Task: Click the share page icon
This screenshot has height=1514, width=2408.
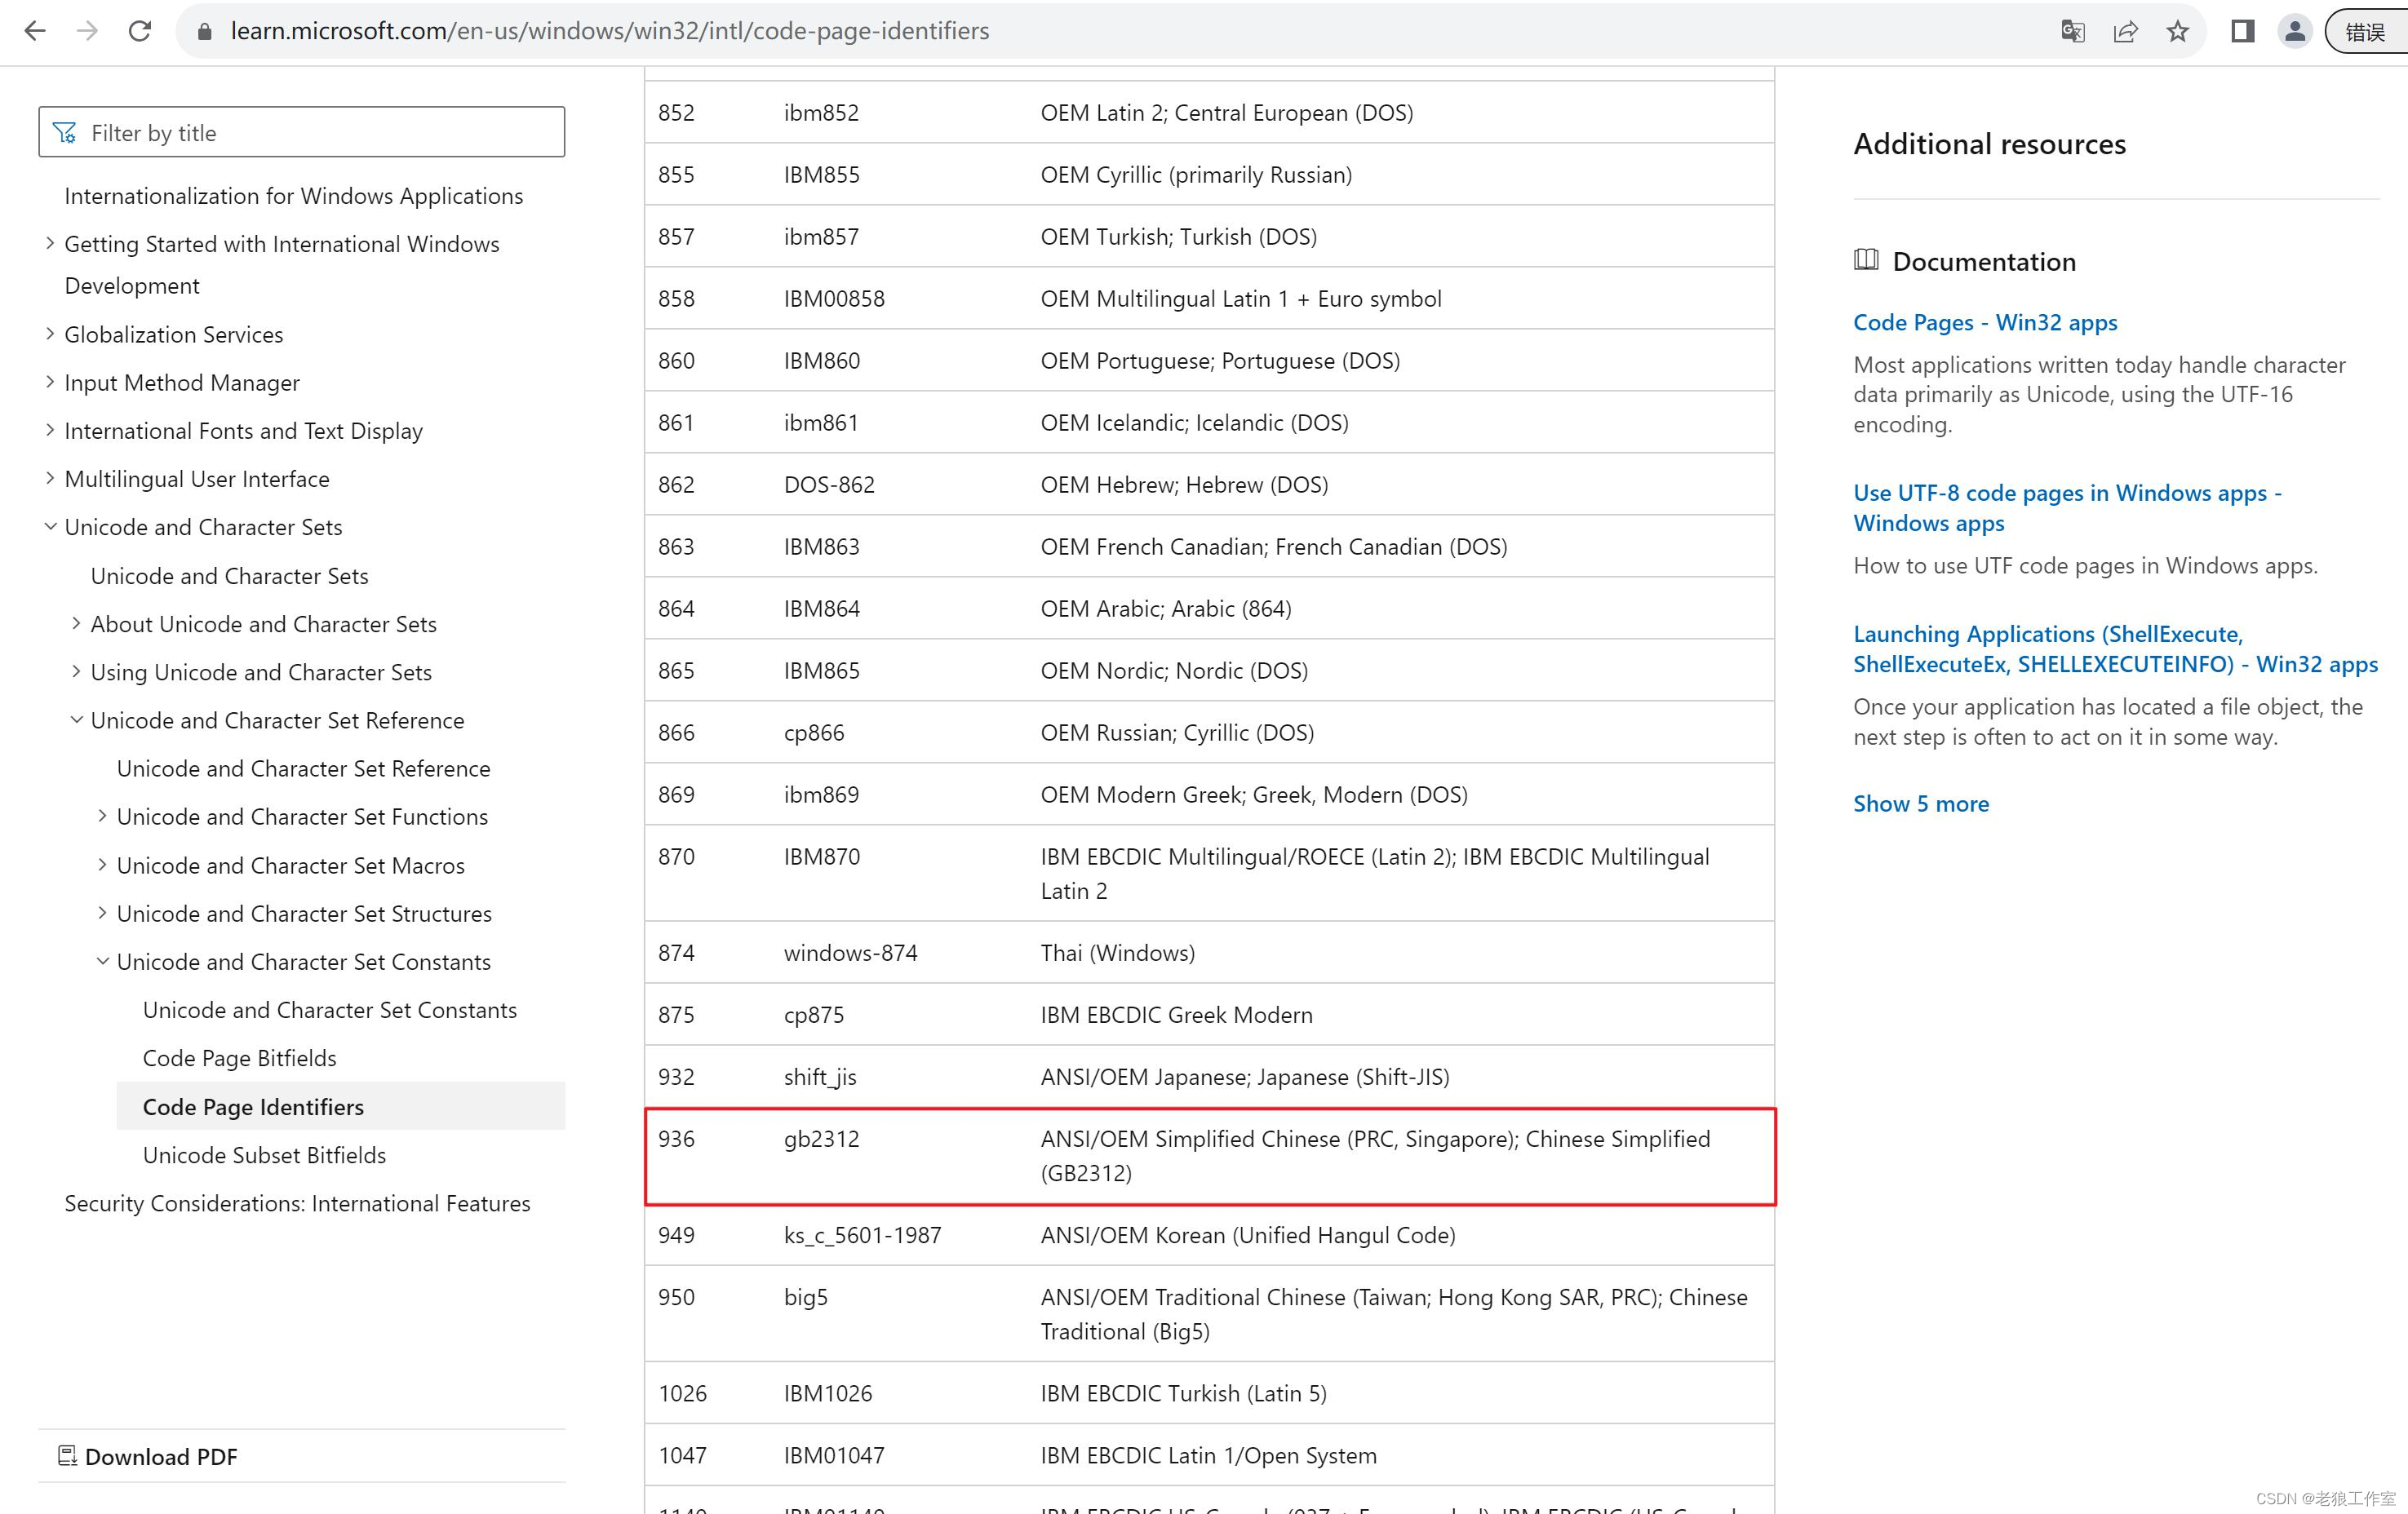Action: point(2125,31)
